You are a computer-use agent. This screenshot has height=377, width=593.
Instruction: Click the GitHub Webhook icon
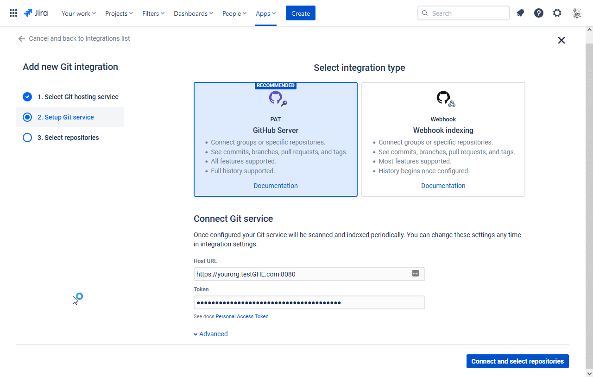446,99
